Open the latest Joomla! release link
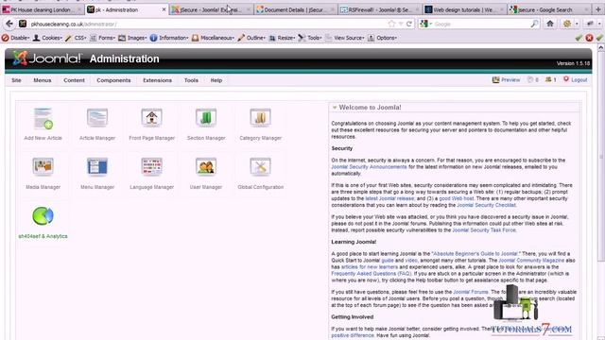This screenshot has width=605, height=340. click(x=389, y=198)
